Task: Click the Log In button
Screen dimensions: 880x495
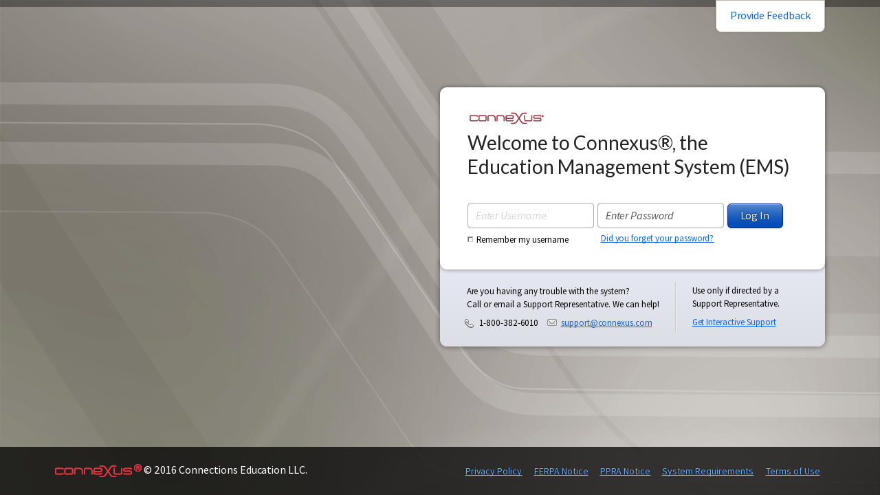Action: click(x=755, y=216)
